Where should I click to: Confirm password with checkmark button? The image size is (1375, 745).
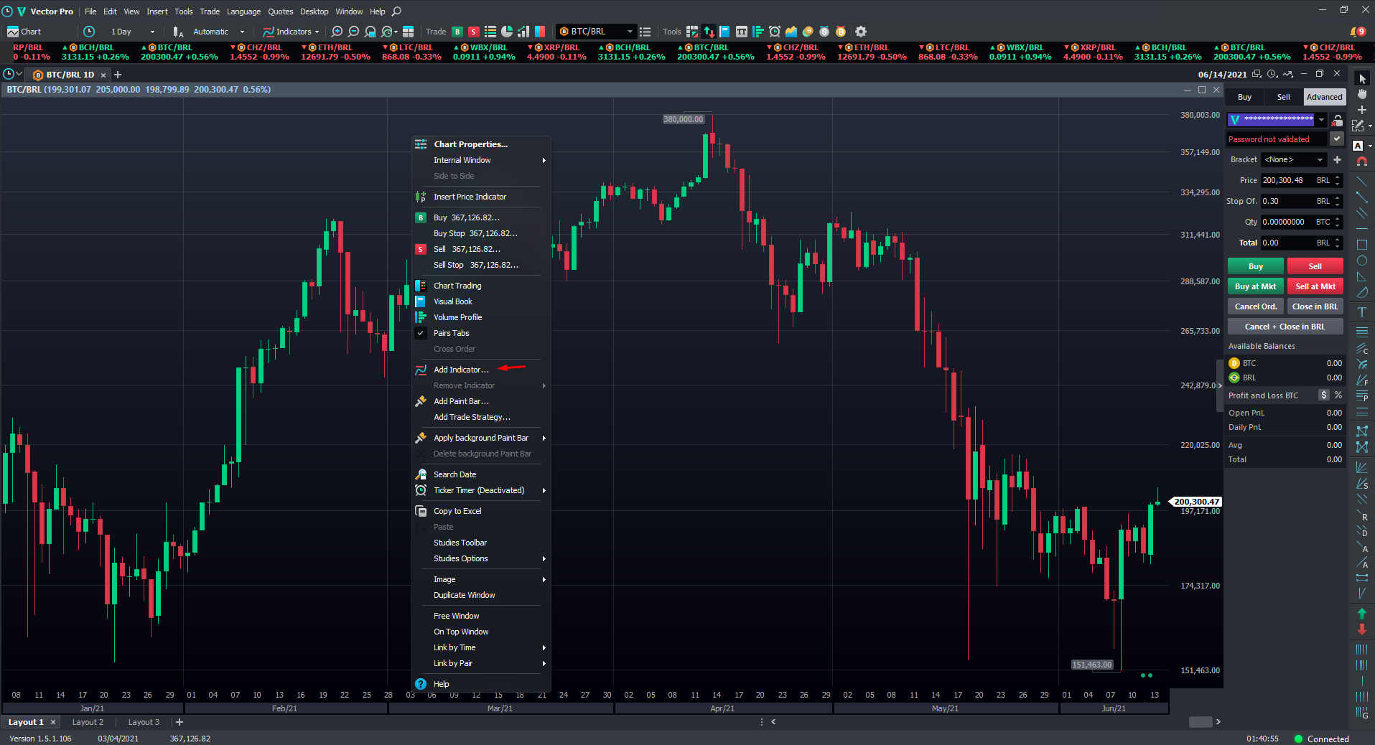[x=1337, y=139]
